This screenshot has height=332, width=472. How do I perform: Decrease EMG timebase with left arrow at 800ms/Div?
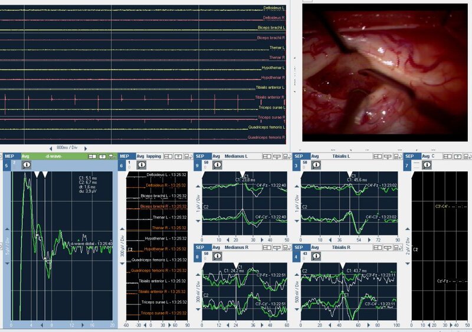(x=51, y=147)
